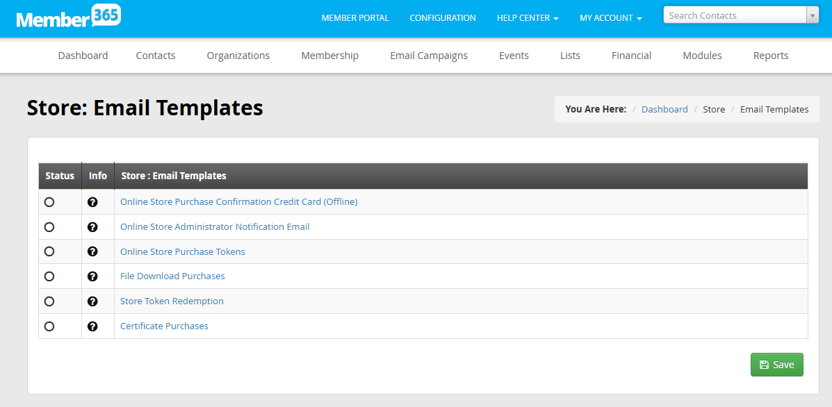Viewport: 832px width, 407px height.
Task: Open the Membership tab
Action: (330, 55)
